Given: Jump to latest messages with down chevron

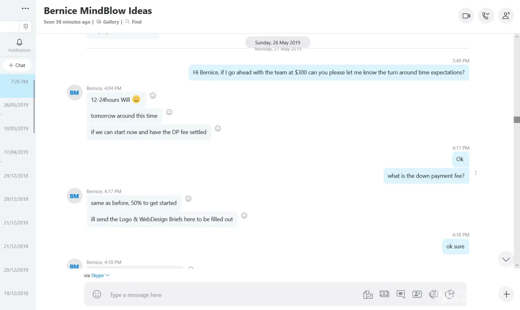Looking at the screenshot, I should pos(506,259).
